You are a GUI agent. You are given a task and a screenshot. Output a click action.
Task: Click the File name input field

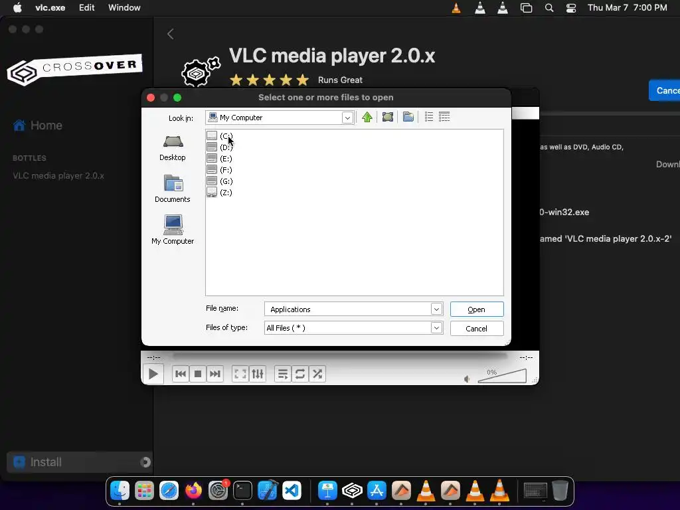pyautogui.click(x=348, y=309)
